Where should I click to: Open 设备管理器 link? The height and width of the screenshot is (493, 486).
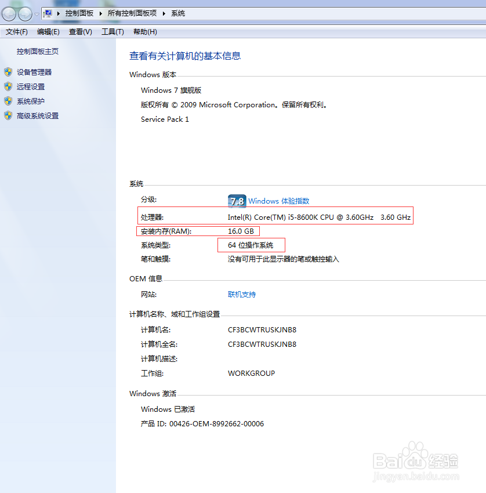pos(34,72)
